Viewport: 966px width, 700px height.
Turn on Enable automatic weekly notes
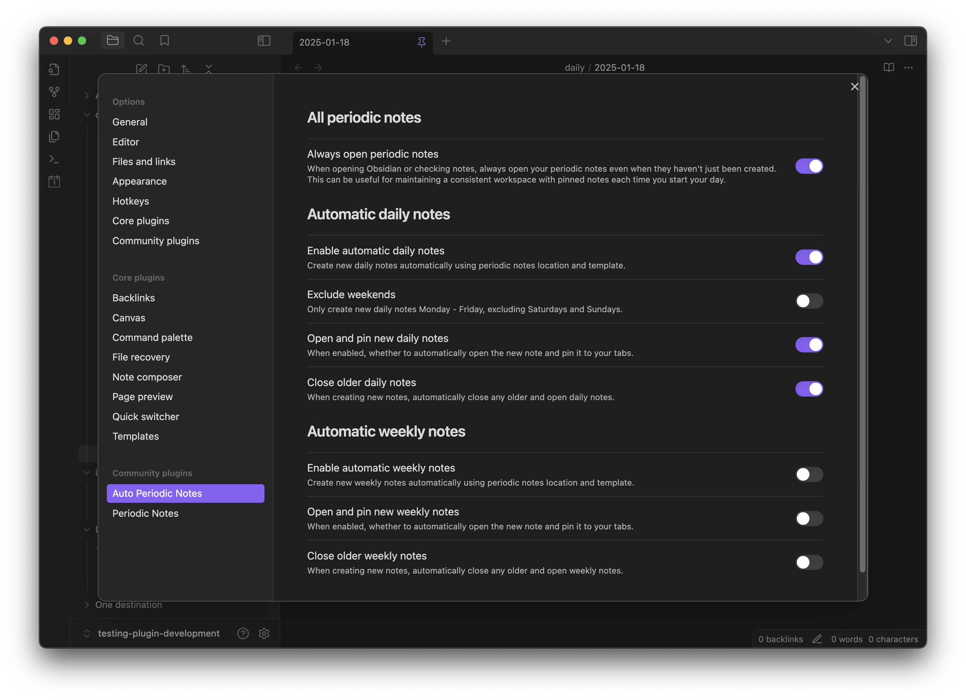(x=809, y=474)
